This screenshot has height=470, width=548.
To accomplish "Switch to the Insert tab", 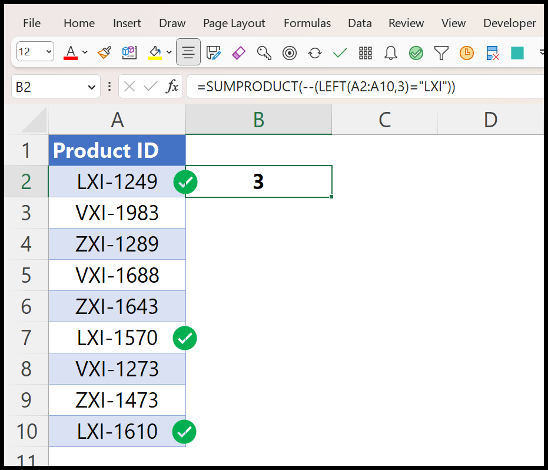I will [127, 23].
